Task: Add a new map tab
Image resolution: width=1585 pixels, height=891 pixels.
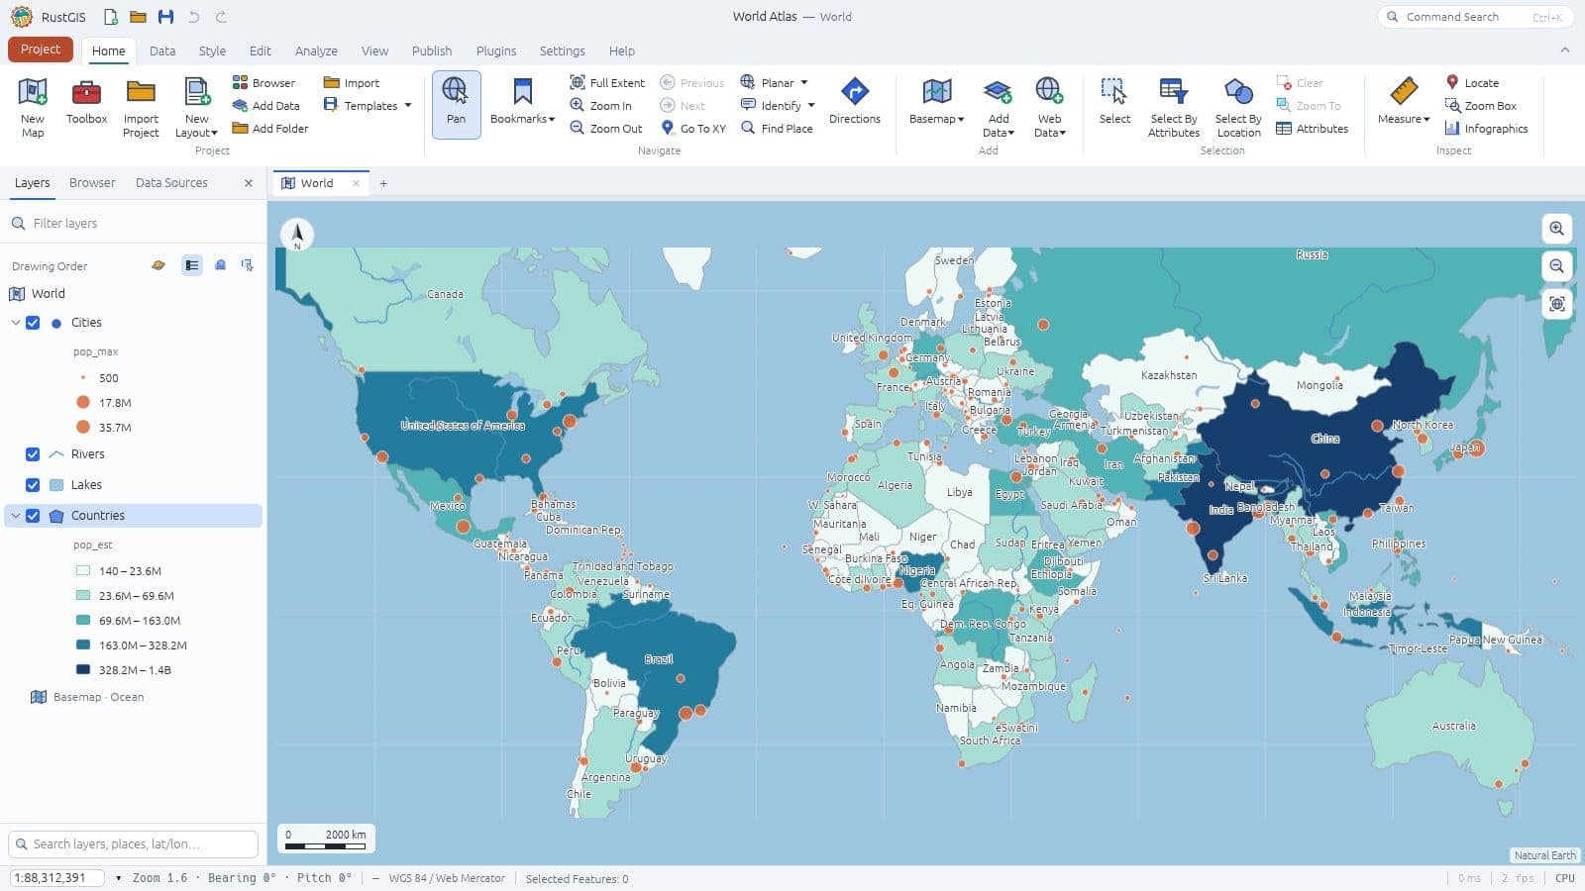Action: [383, 183]
